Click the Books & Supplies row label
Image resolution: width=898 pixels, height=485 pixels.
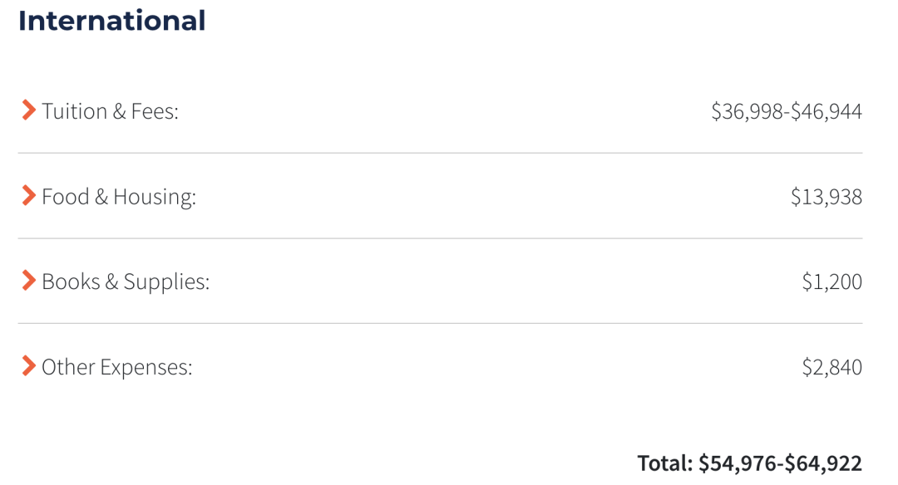pyautogui.click(x=126, y=282)
